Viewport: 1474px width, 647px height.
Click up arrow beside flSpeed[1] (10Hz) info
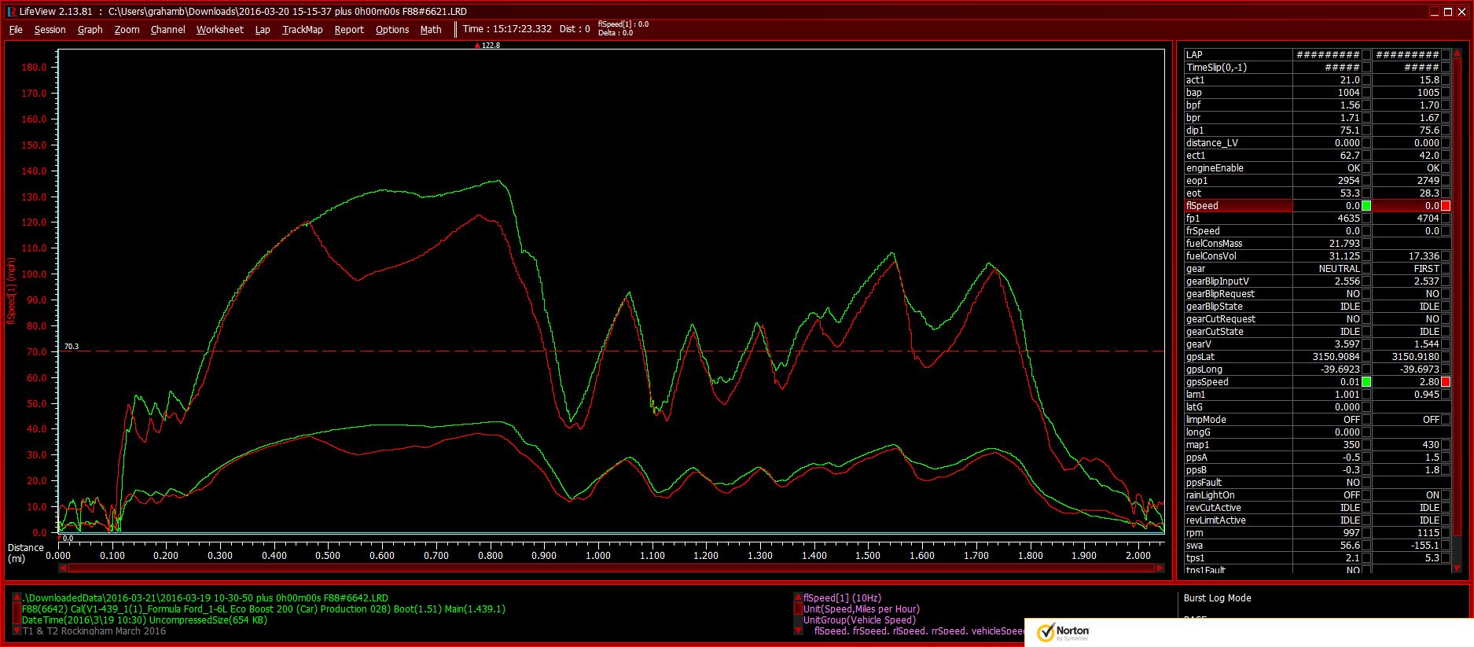[x=798, y=598]
